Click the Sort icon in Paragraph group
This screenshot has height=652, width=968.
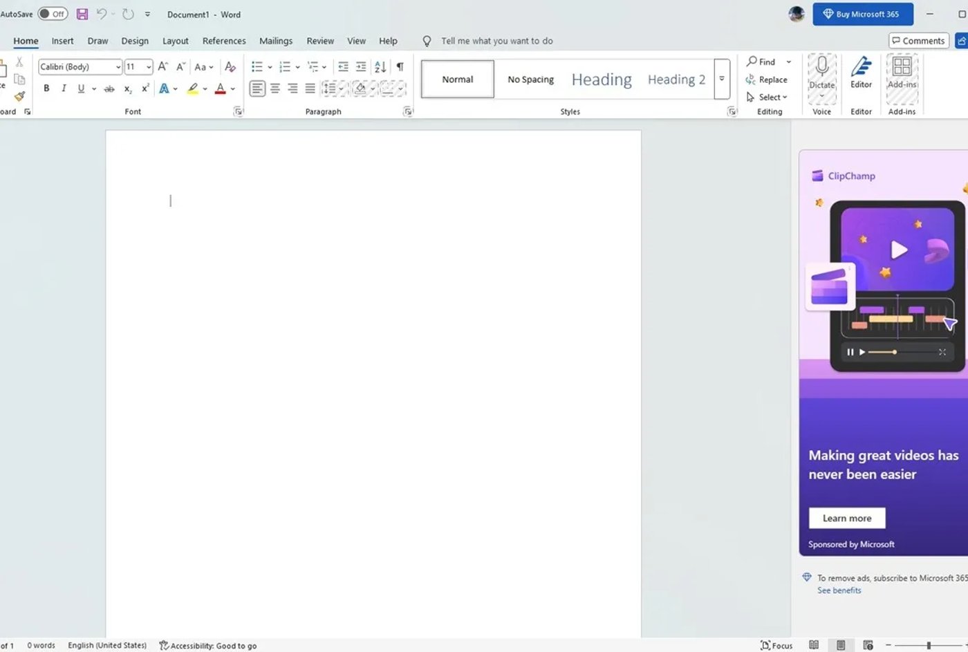[380, 66]
